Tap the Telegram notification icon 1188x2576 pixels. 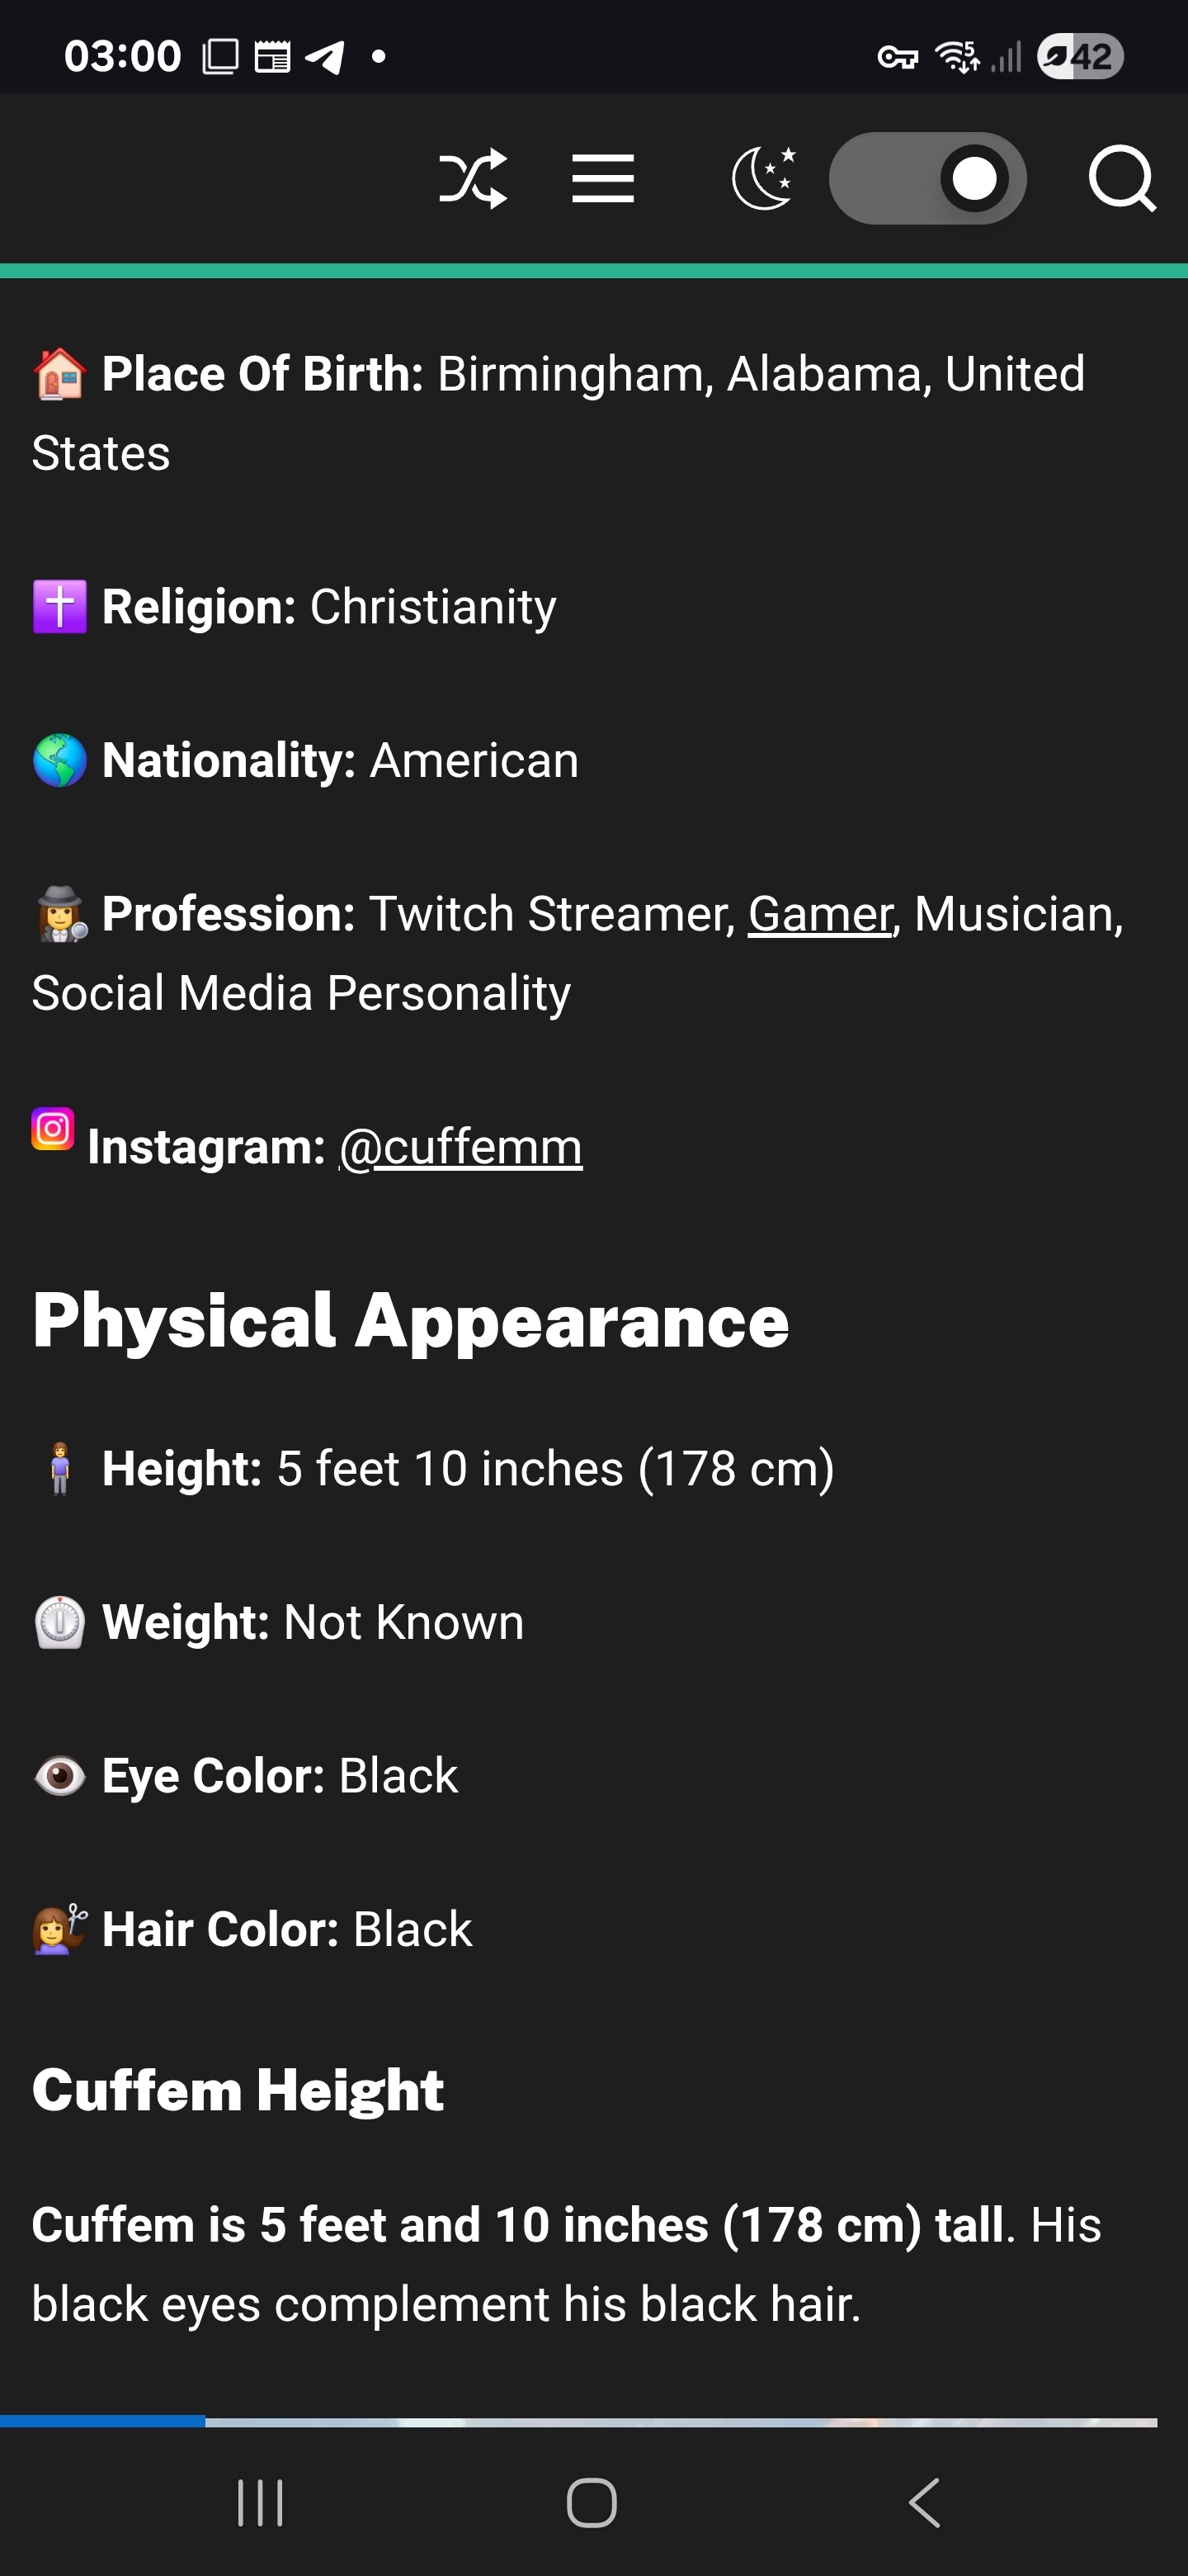(x=325, y=57)
